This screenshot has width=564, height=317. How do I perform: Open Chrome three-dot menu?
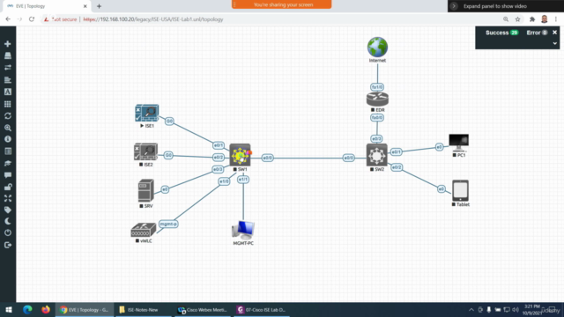(556, 19)
